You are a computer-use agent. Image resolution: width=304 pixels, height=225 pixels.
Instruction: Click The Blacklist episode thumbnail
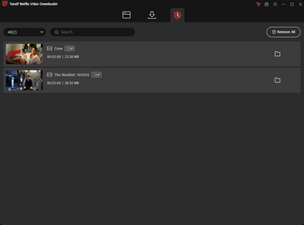(24, 80)
